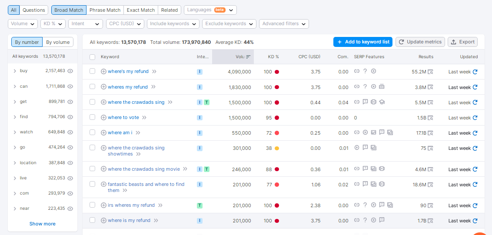
Task: Toggle eye icon for 'watch' group
Action: pyautogui.click(x=70, y=132)
